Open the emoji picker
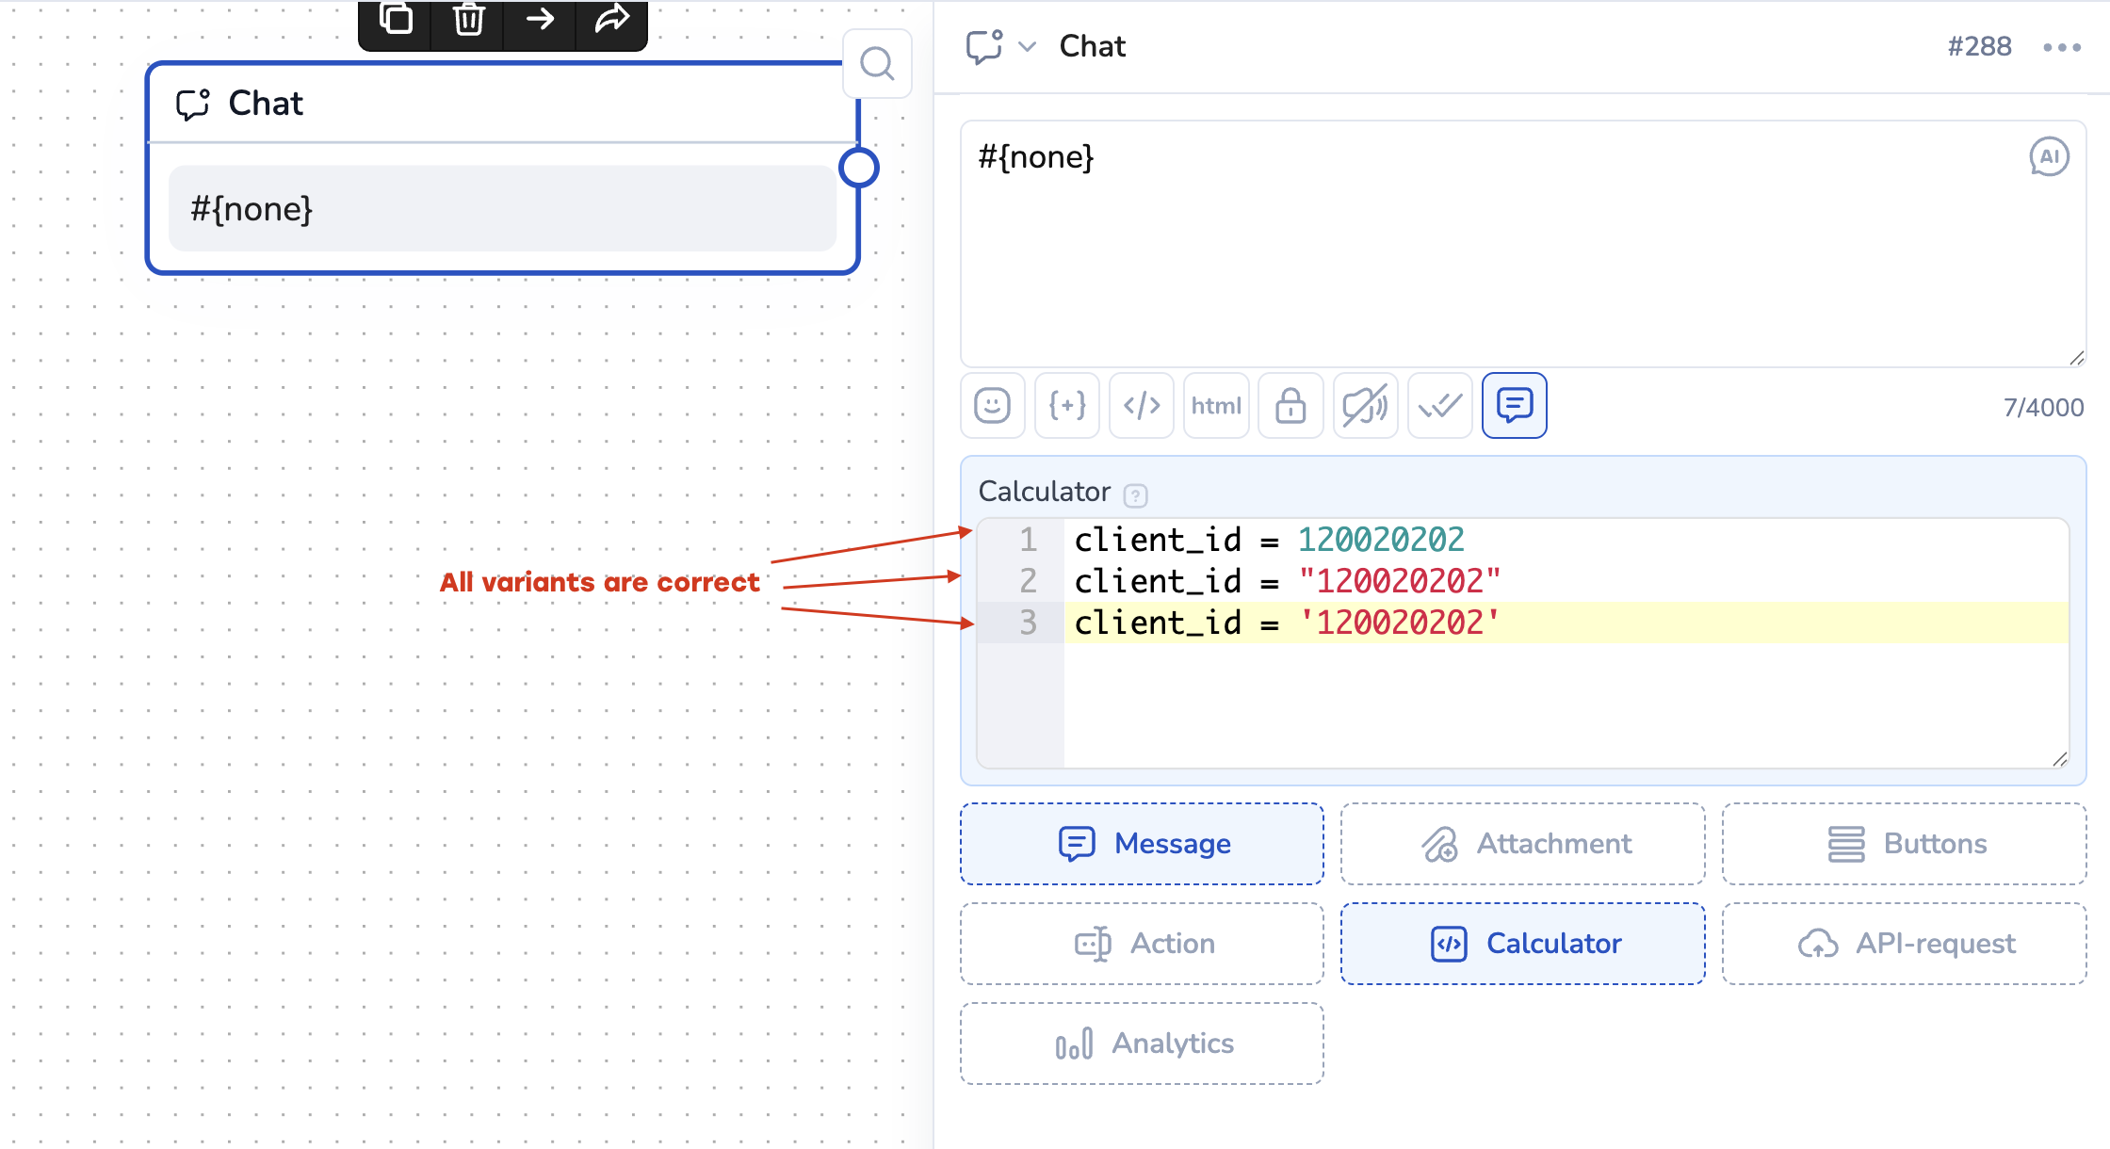The image size is (2110, 1149). pyautogui.click(x=992, y=406)
